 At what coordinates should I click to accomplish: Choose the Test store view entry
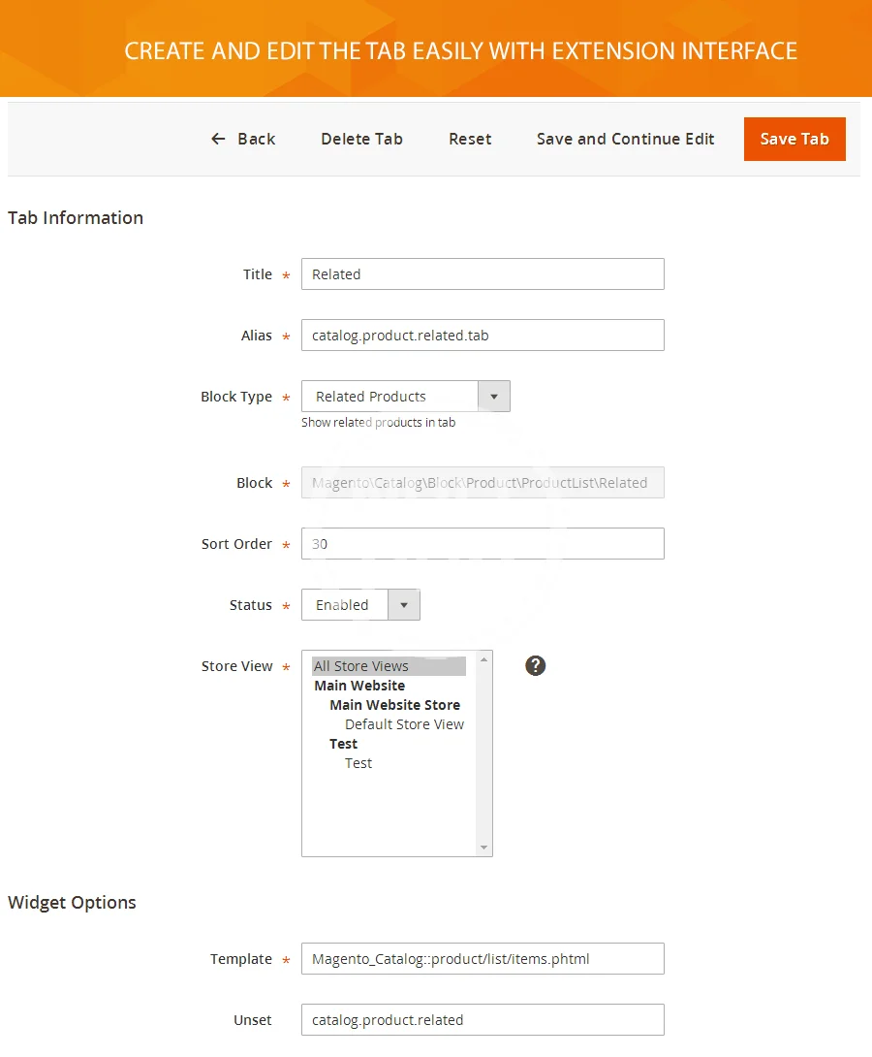pyautogui.click(x=358, y=763)
